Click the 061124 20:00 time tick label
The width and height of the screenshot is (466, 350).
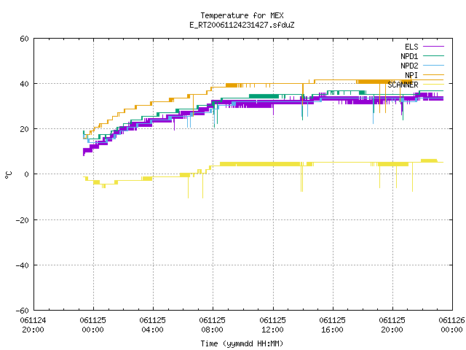[x=33, y=325]
